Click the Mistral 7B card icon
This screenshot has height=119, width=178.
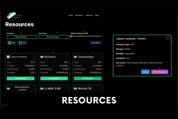(x=75, y=88)
